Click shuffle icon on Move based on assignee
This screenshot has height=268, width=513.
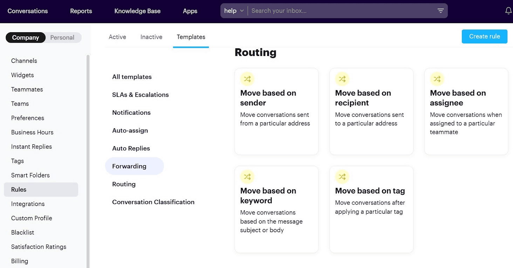(x=437, y=79)
